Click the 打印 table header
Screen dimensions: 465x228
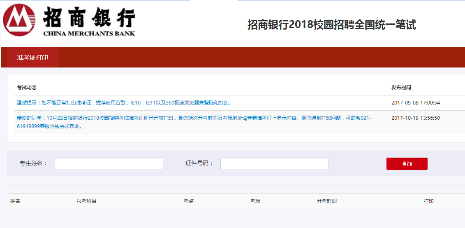click(x=429, y=201)
